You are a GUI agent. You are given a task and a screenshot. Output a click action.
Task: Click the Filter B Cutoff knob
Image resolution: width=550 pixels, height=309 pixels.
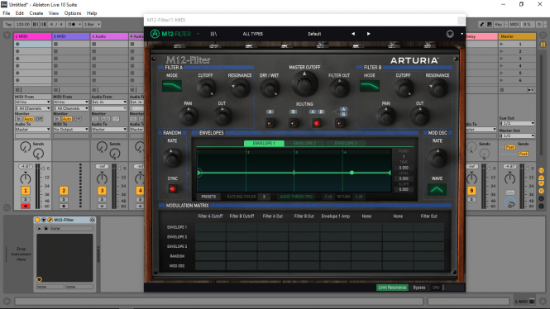(x=404, y=88)
